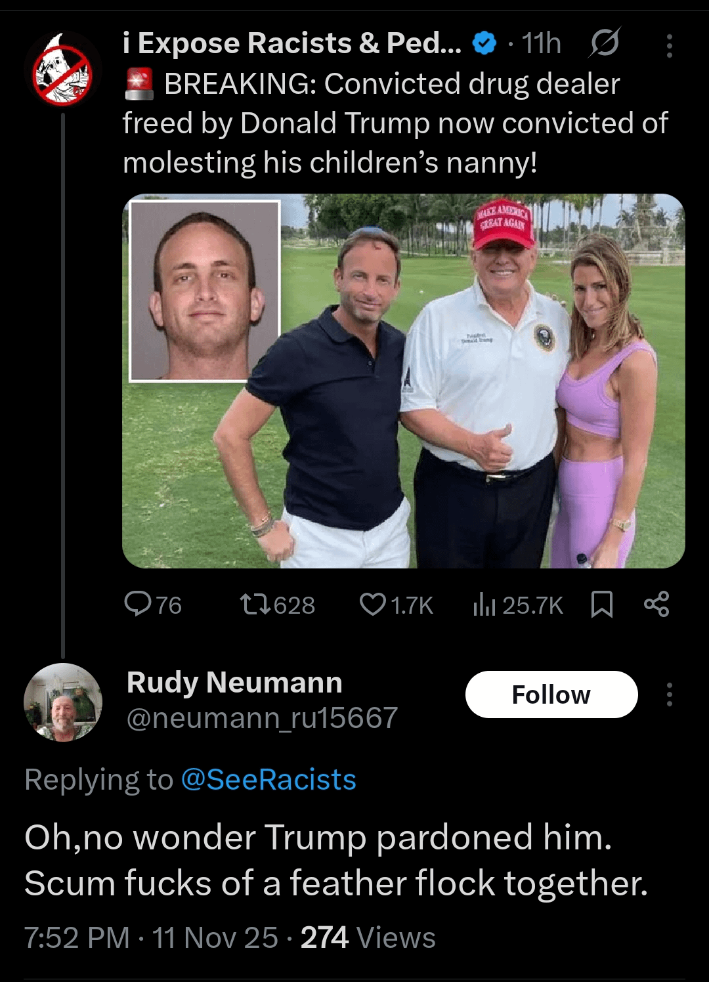The image size is (709, 982).
Task: Tap the Grok slashed-circle icon
Action: [604, 43]
